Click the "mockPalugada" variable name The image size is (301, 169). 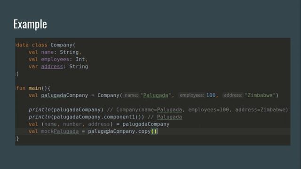[x=60, y=131]
